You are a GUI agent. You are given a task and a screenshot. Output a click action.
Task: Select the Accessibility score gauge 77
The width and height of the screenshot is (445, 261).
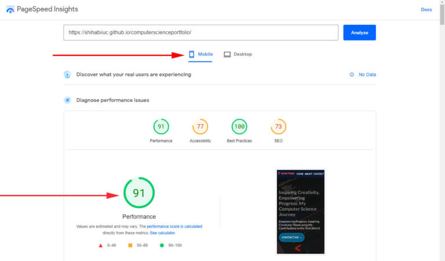click(200, 127)
